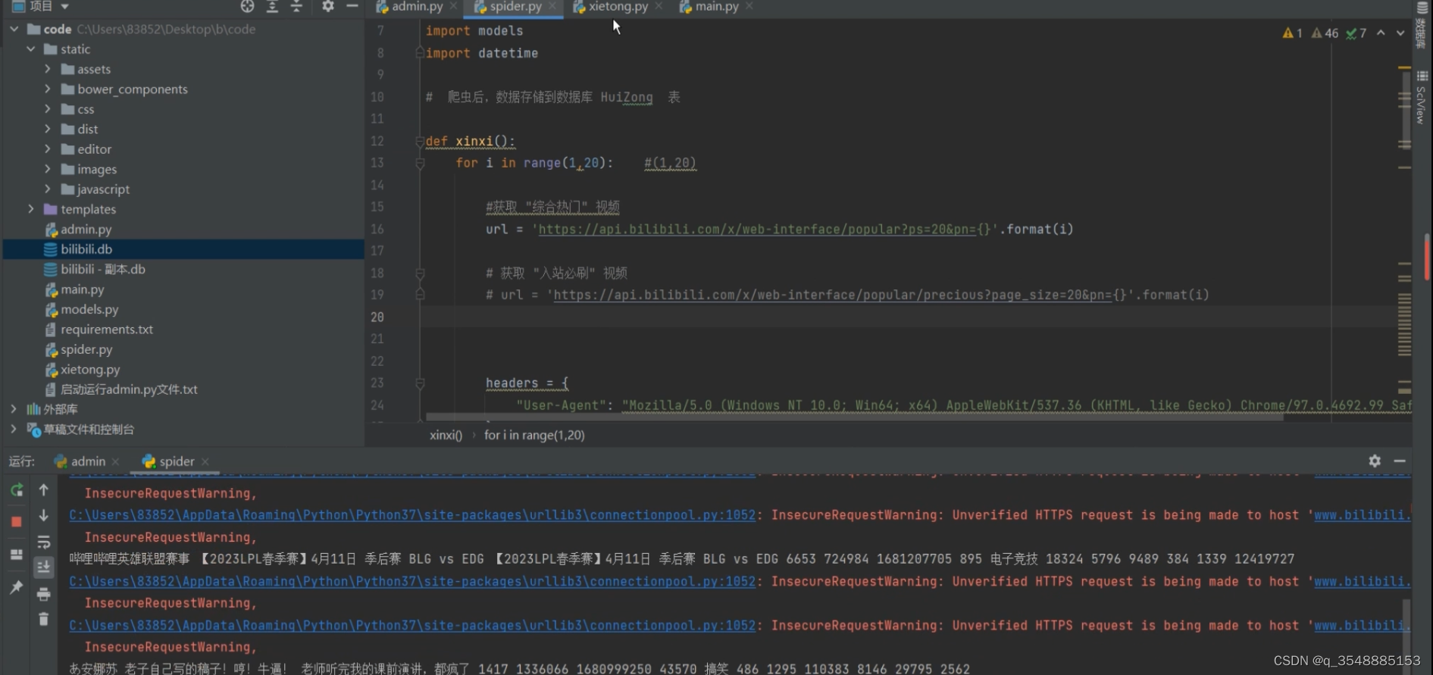This screenshot has height=675, width=1433.
Task: Fold the xinxi function definition
Action: pos(420,142)
